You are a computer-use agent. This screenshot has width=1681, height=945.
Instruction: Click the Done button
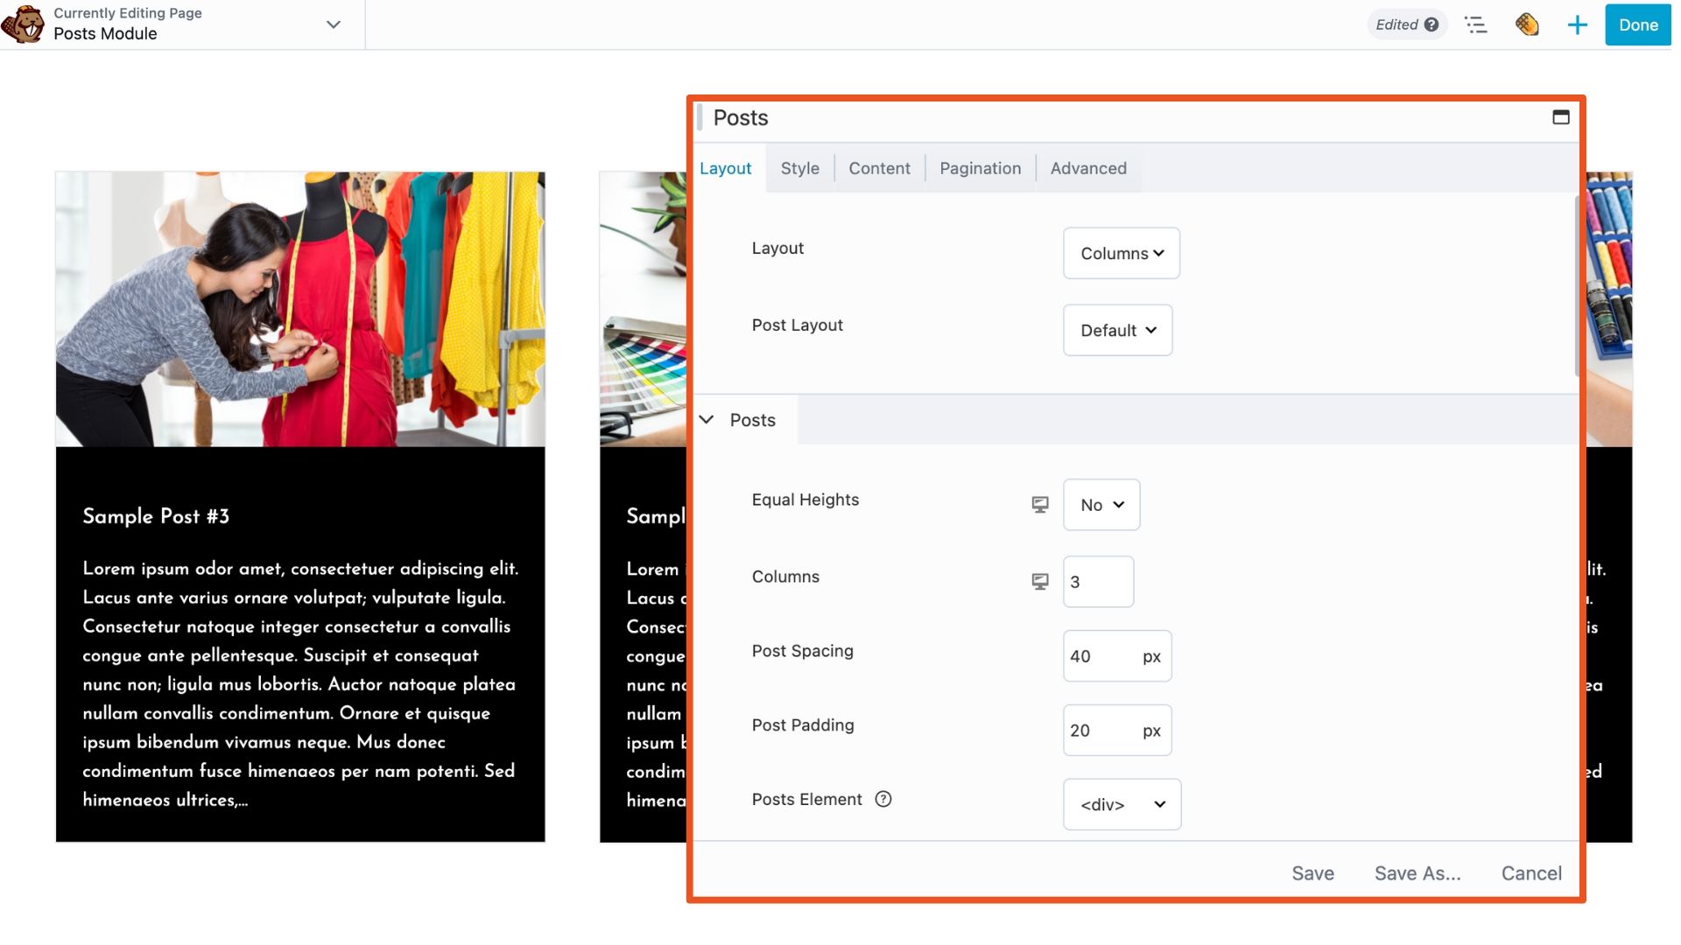1637,24
